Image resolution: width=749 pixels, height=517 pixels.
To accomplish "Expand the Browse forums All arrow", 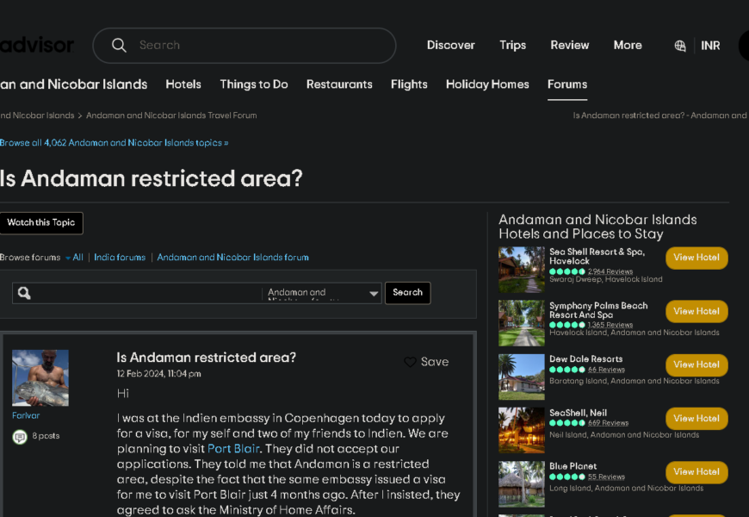I will click(68, 258).
